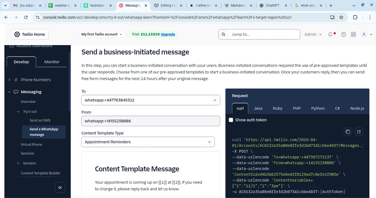
Task: Switch to the Monitor tab
Action: click(x=52, y=62)
